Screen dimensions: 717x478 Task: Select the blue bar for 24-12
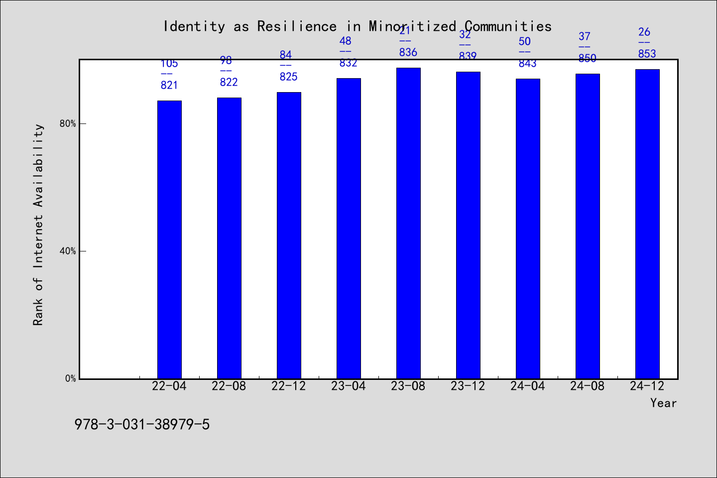point(647,224)
